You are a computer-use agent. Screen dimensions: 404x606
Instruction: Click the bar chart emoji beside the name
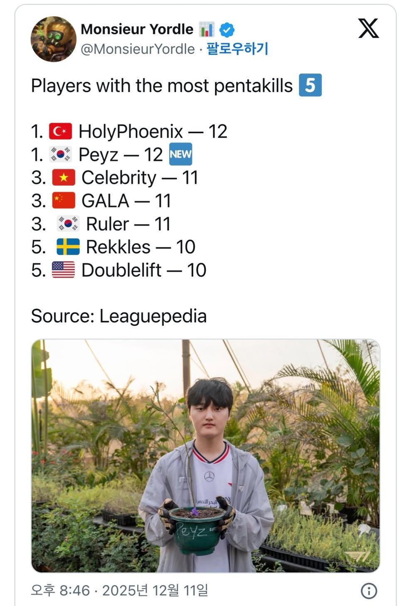(x=207, y=29)
